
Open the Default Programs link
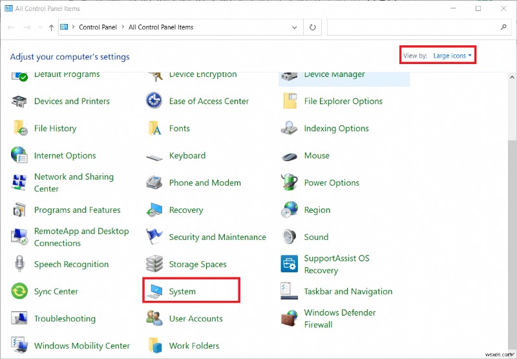point(67,74)
